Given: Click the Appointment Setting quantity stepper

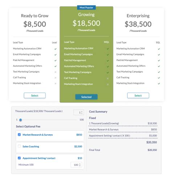Looking at the screenshot, I should click(x=76, y=165).
